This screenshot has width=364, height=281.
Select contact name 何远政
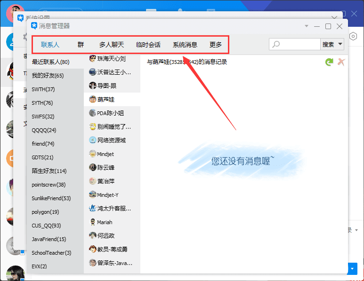point(106,236)
